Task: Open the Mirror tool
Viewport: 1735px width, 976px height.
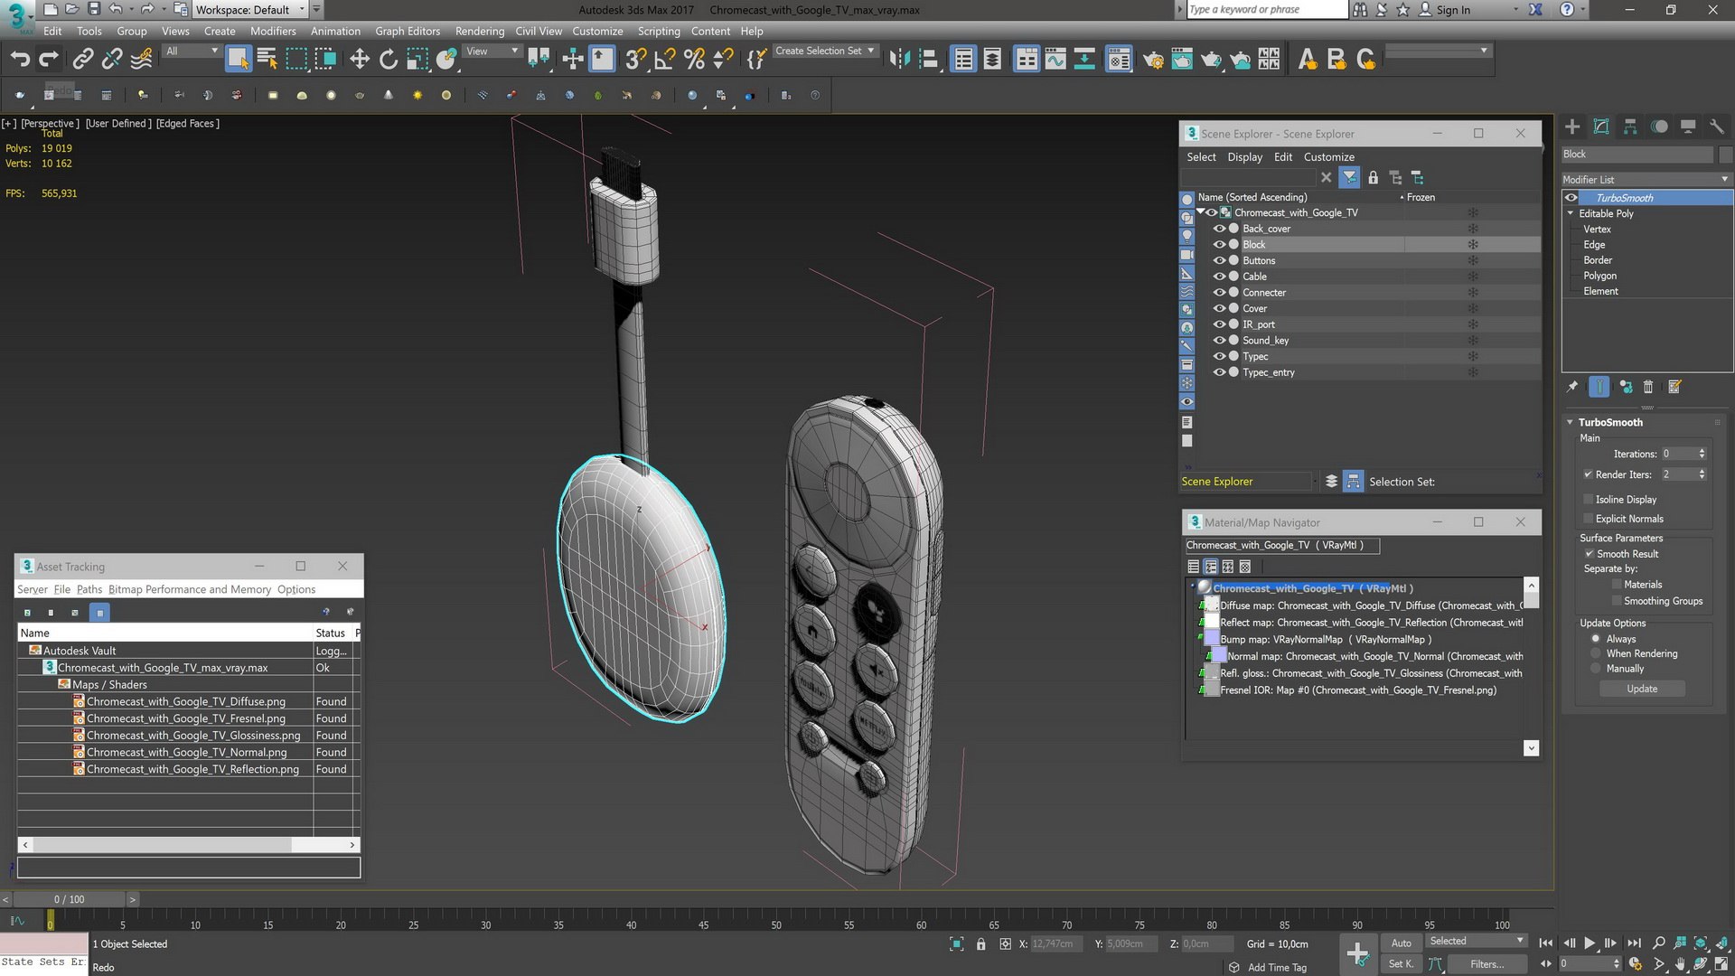Action: coord(899,60)
